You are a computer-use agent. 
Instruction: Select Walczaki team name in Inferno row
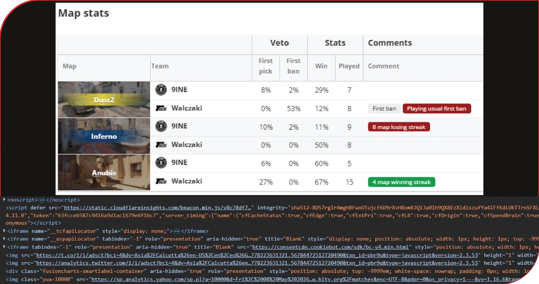(x=187, y=145)
